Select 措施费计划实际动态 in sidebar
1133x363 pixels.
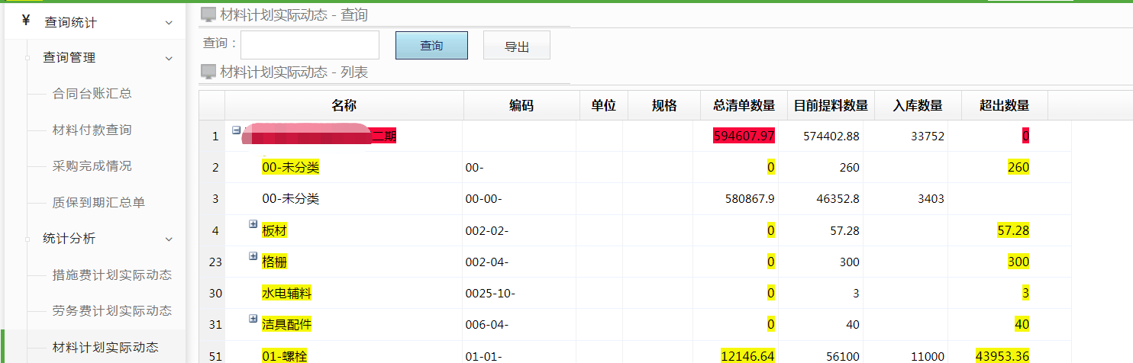111,275
